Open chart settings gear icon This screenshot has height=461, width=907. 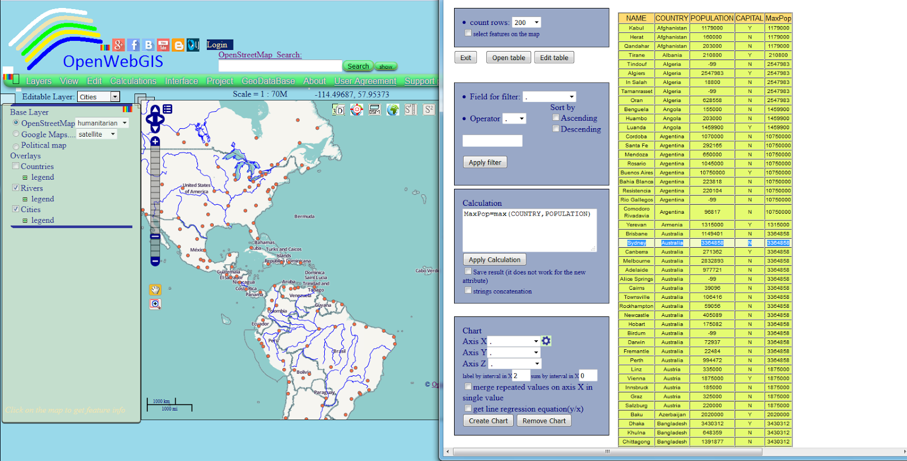[546, 341]
